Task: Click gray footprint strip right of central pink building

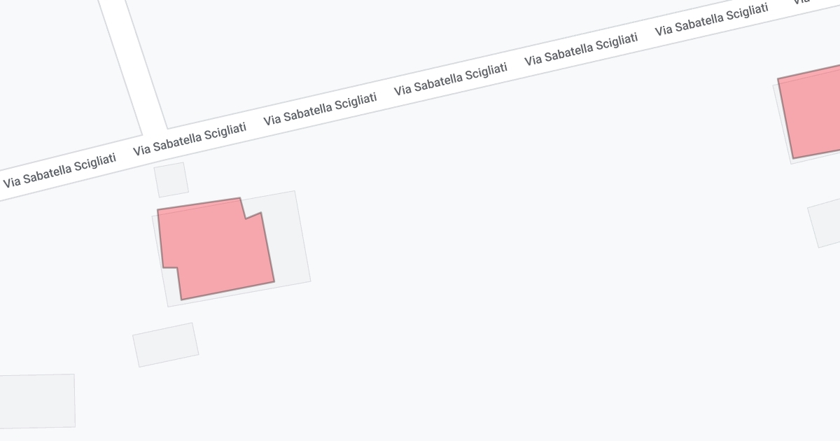Action: 288,238
